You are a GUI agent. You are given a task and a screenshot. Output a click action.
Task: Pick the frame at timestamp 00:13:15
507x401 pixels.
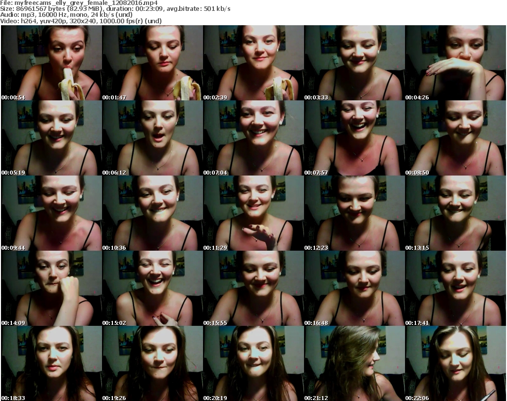(x=456, y=213)
